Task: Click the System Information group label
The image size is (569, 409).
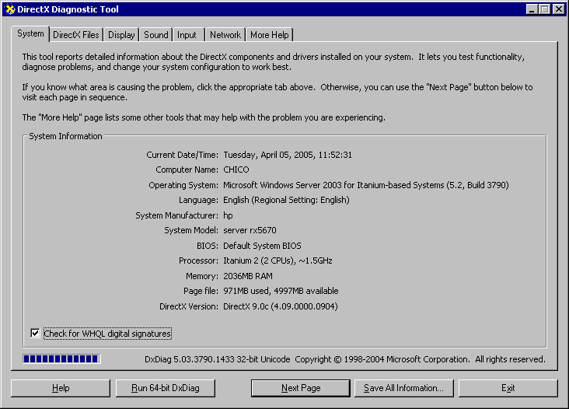Action: pos(65,136)
